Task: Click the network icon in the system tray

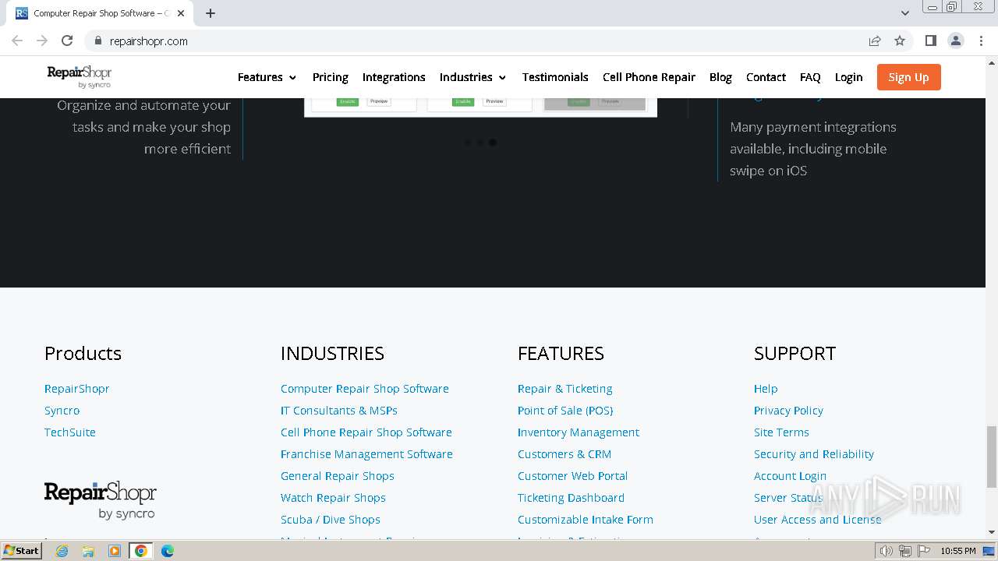Action: (x=904, y=551)
